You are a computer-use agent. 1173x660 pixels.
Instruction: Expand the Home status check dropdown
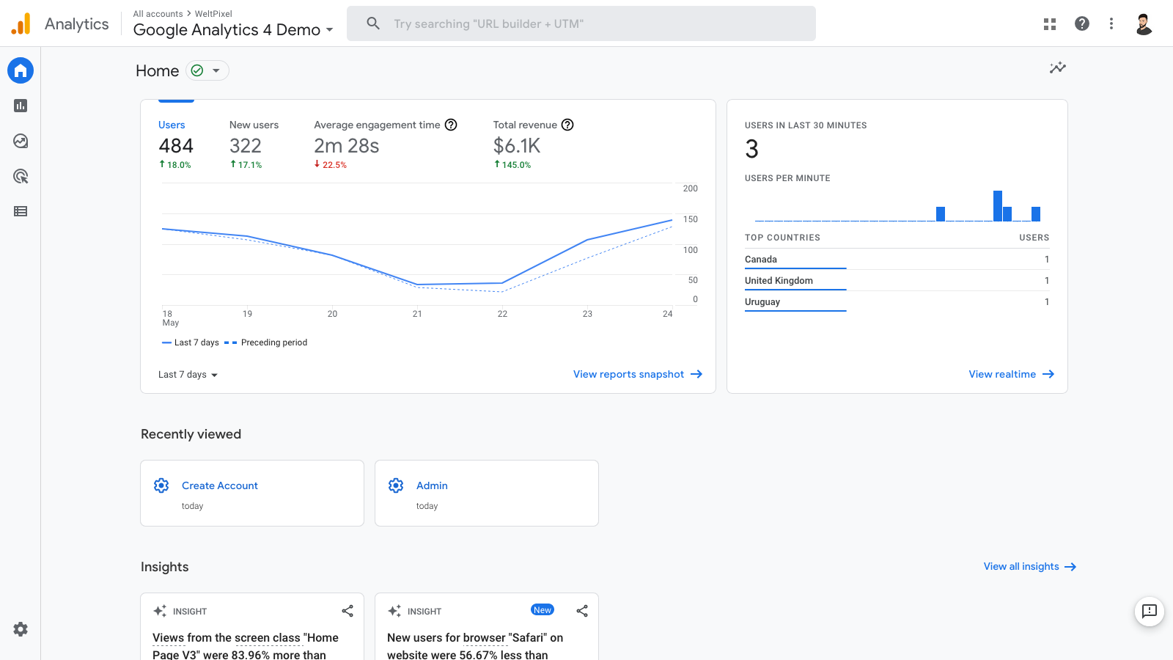click(207, 70)
